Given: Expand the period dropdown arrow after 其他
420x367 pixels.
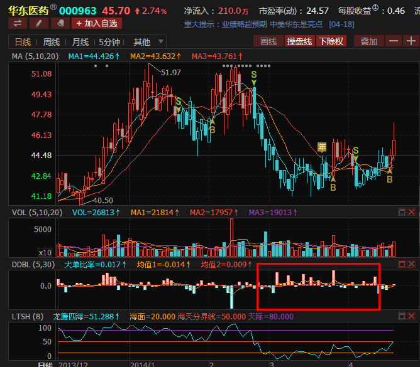Looking at the screenshot, I should pyautogui.click(x=160, y=42).
